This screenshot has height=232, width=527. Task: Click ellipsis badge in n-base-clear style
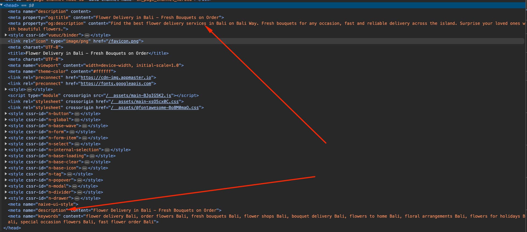[x=87, y=162]
